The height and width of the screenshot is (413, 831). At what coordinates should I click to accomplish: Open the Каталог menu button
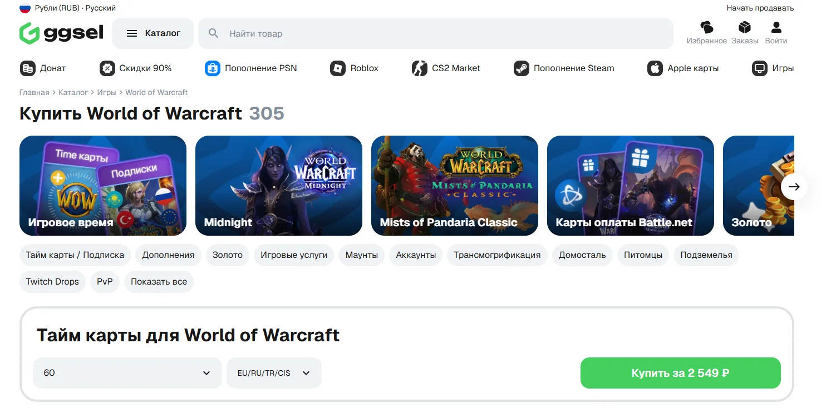(x=153, y=33)
